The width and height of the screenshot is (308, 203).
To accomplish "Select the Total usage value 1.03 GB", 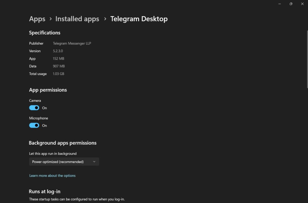I will coord(59,74).
